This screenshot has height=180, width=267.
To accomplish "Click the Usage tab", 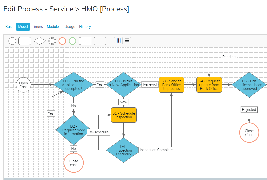I will click(70, 27).
